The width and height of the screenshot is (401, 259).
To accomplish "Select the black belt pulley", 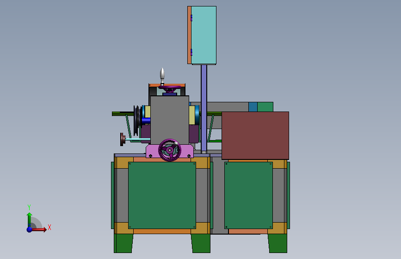I will click(137, 120).
